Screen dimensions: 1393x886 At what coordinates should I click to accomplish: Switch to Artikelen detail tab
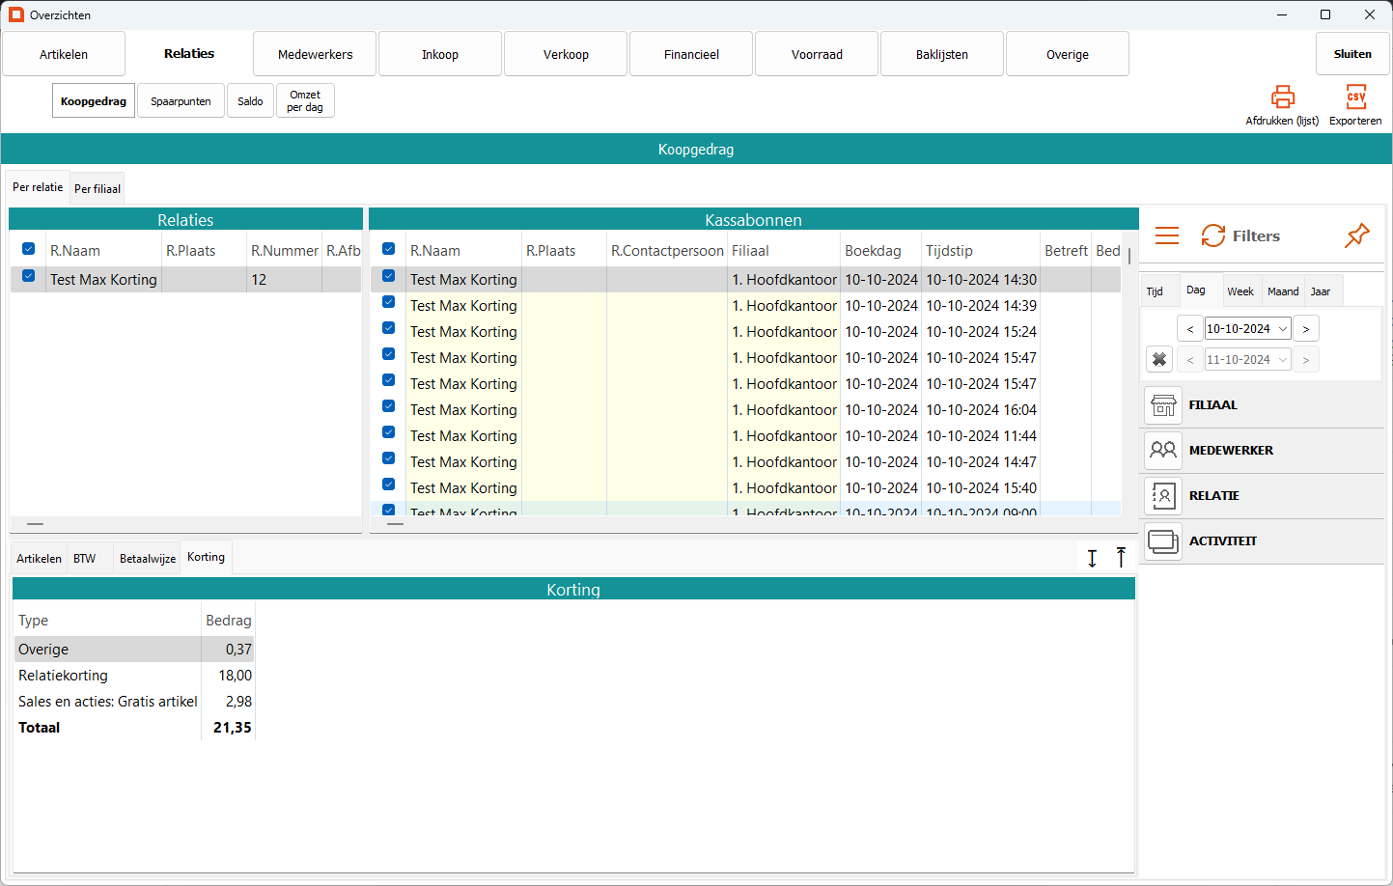[40, 559]
